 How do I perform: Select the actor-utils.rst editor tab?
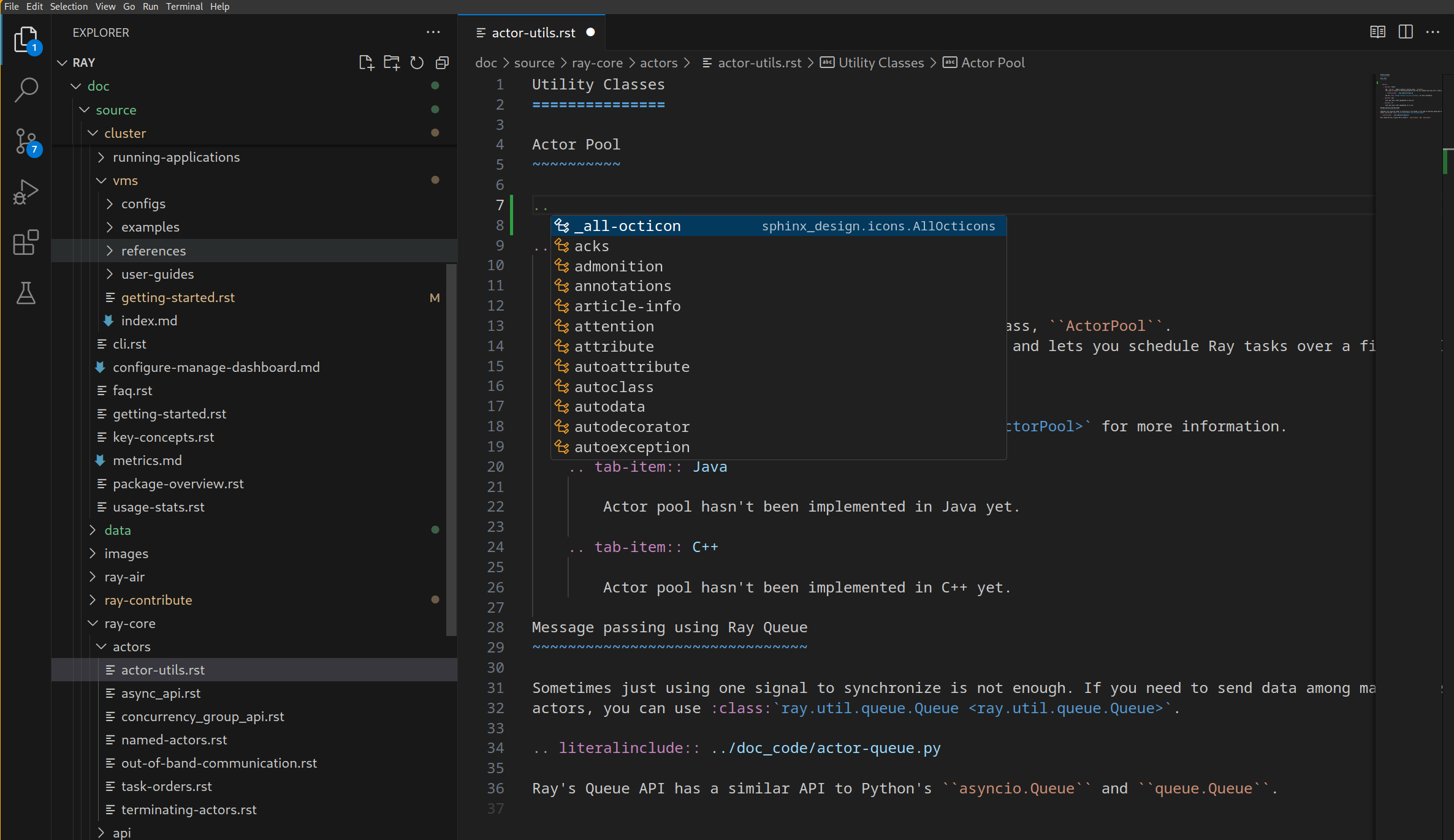click(533, 32)
